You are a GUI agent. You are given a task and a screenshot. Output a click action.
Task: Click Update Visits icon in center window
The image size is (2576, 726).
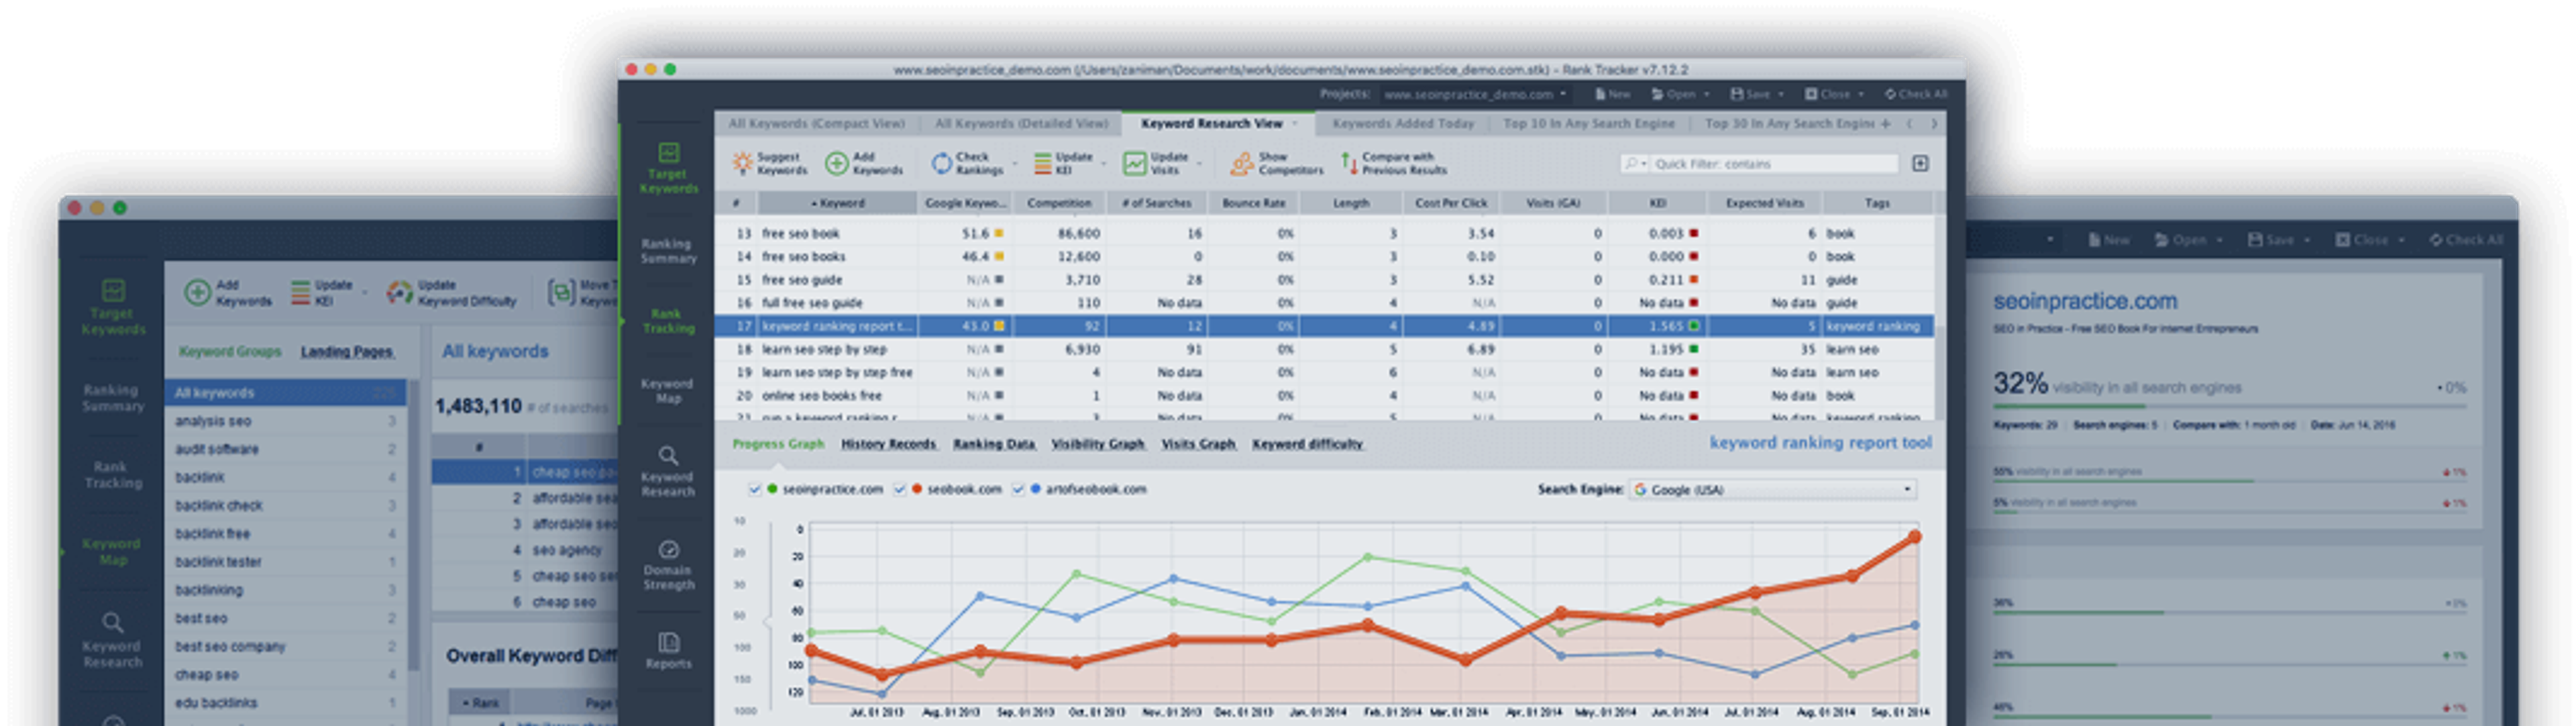(1134, 163)
